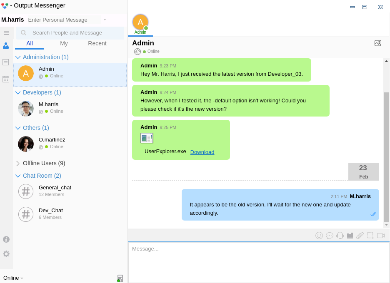Viewport: 390px width, 283px height.
Task: Start video call with camera icon
Action: tap(381, 235)
